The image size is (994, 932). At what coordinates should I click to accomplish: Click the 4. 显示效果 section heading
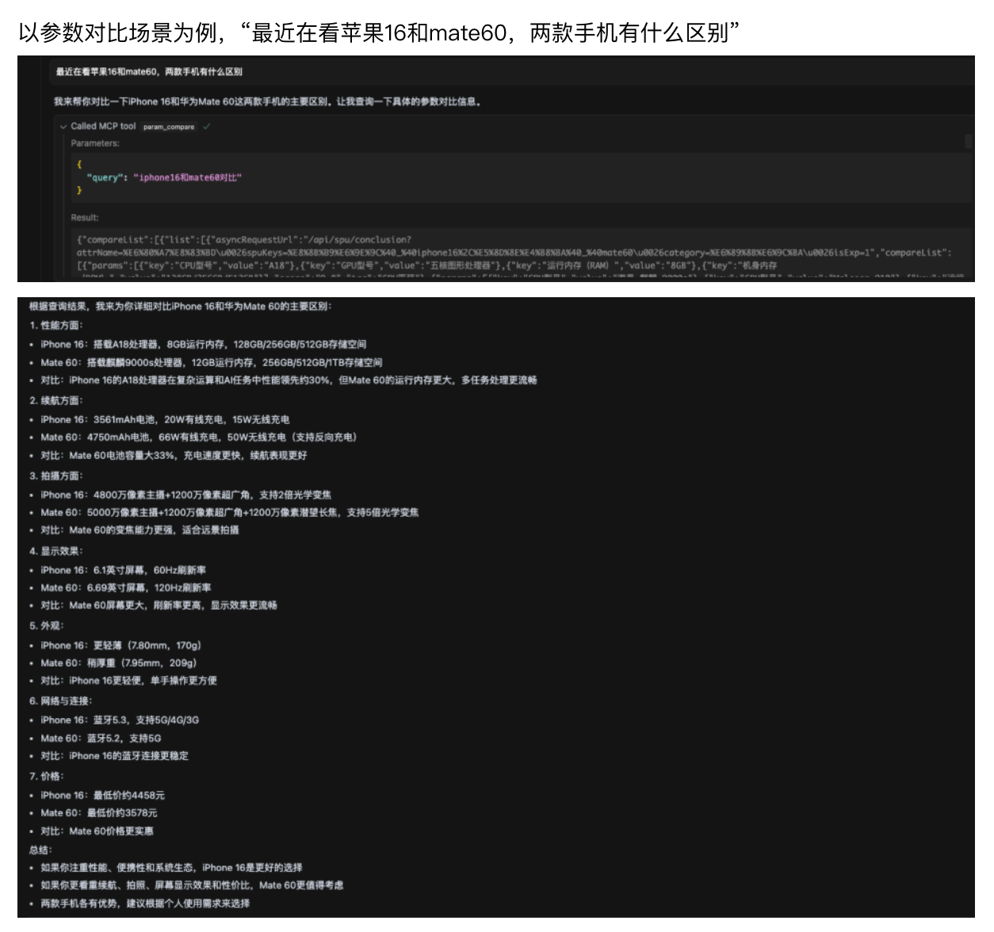56,552
